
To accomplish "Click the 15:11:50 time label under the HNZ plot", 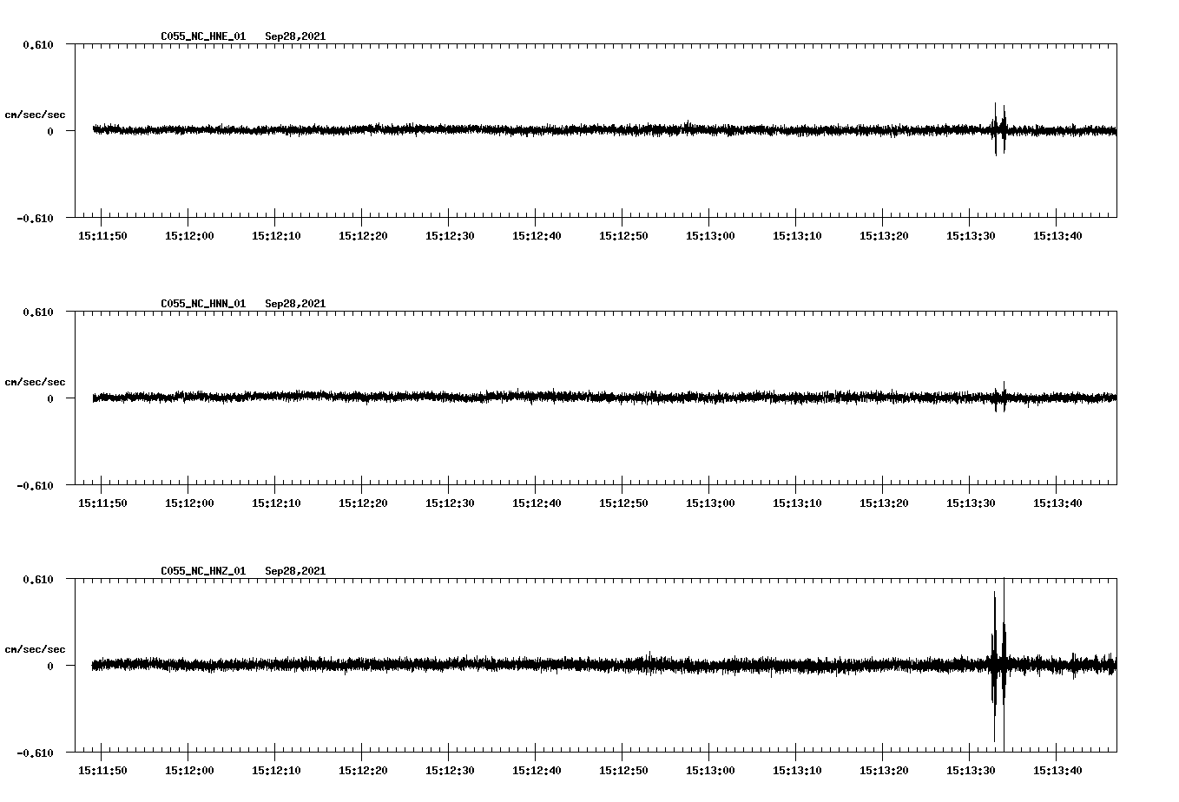I will coord(102,771).
